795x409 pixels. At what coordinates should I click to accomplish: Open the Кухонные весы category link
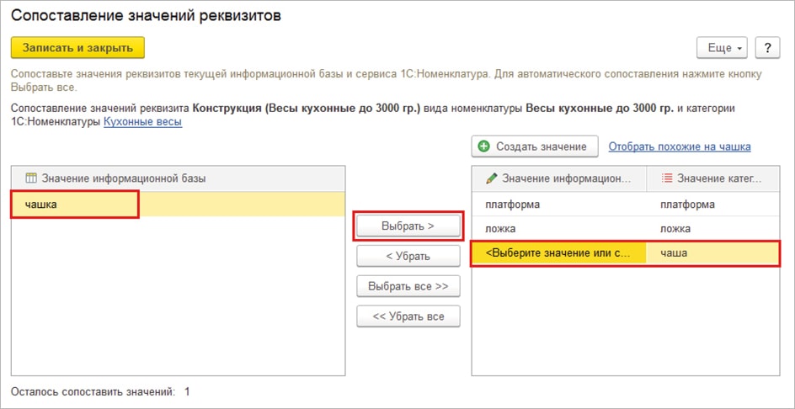(x=142, y=122)
